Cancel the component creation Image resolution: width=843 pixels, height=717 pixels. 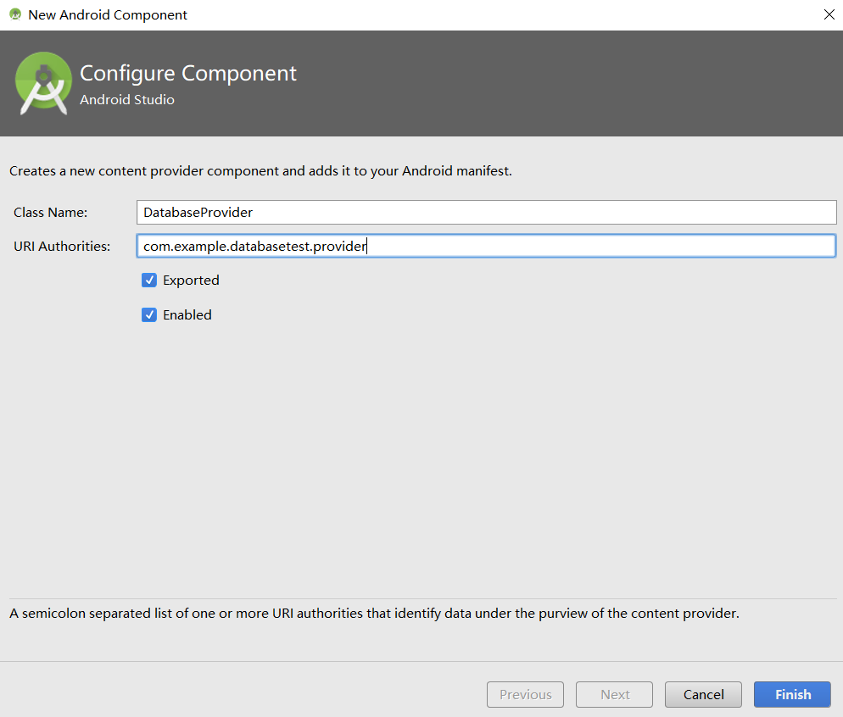click(x=703, y=695)
